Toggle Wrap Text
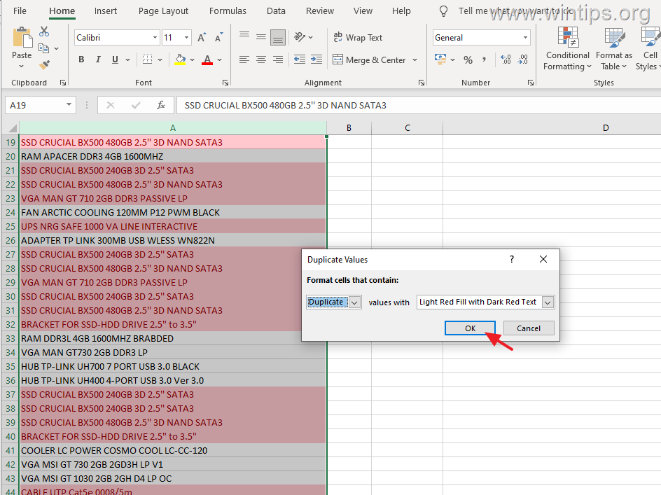661x495 pixels. tap(358, 38)
